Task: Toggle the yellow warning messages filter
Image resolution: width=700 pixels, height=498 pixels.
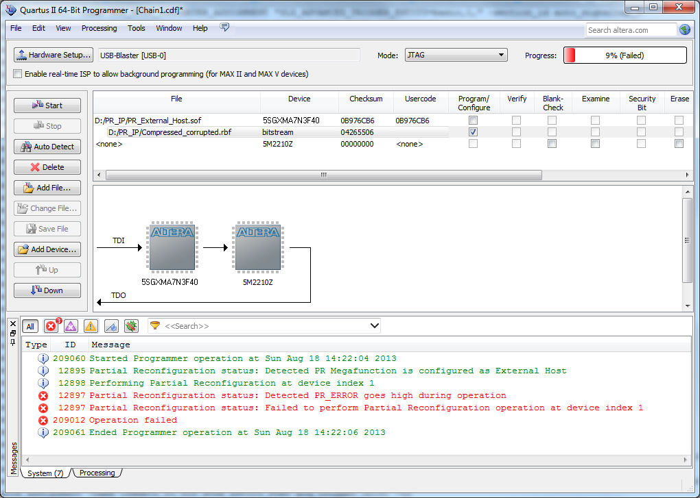Action: (x=91, y=327)
